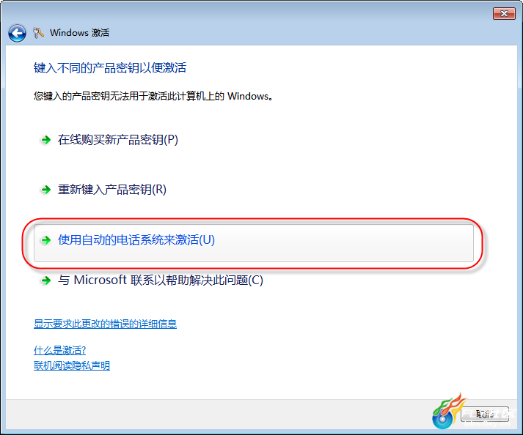
Task: Click the Windows 激活 title text
Action: coord(79,33)
